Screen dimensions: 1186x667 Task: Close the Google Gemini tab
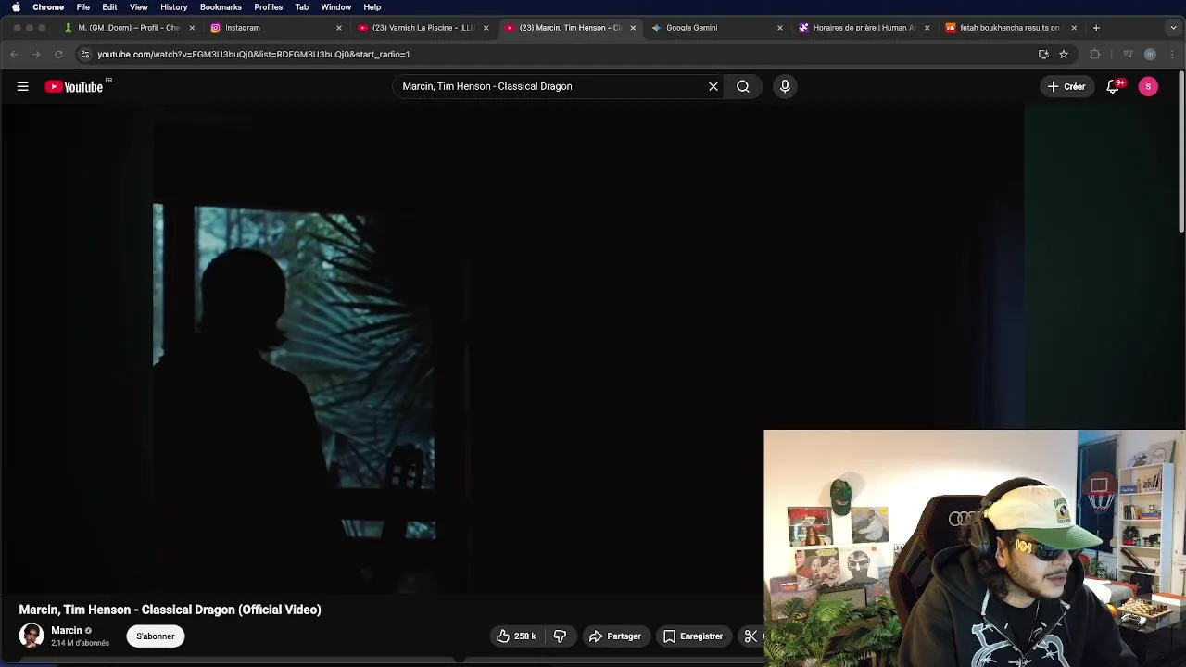[x=779, y=28]
